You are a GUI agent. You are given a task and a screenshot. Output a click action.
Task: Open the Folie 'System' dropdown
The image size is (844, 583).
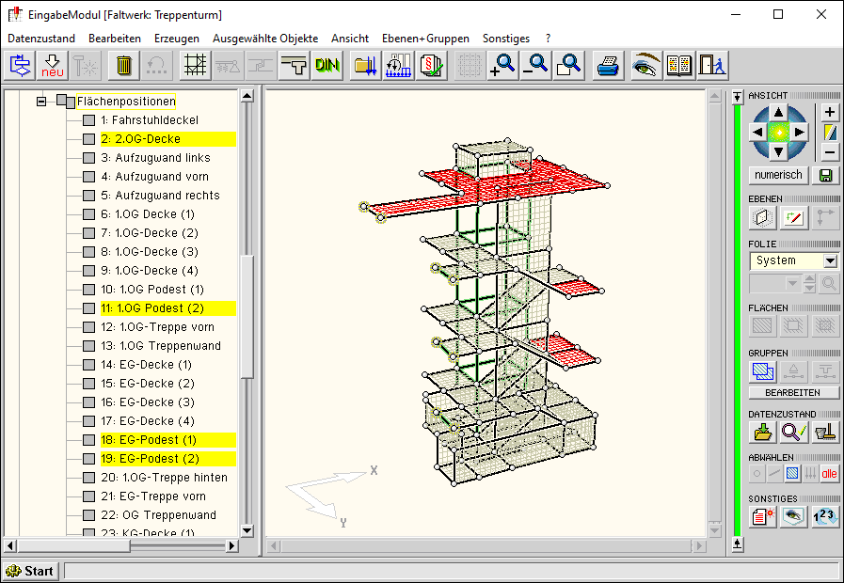830,260
